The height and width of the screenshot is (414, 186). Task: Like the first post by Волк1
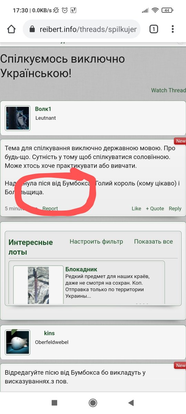[136, 208]
